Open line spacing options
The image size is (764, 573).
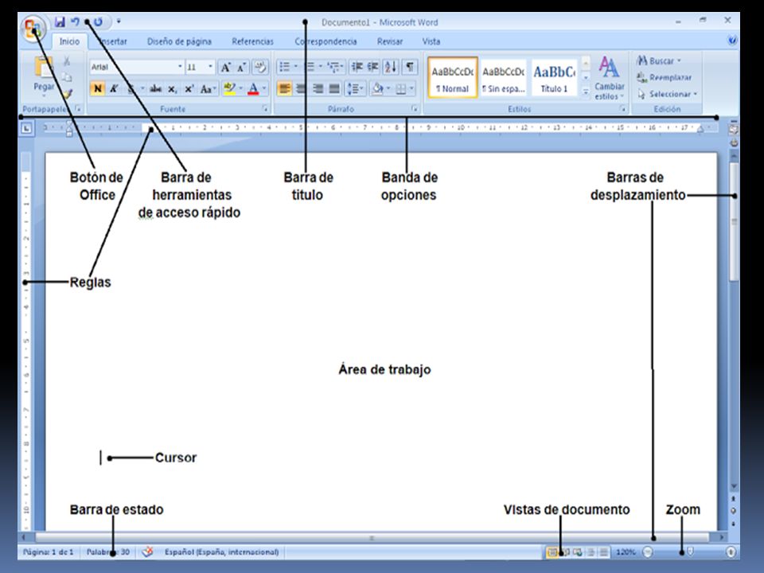point(355,88)
